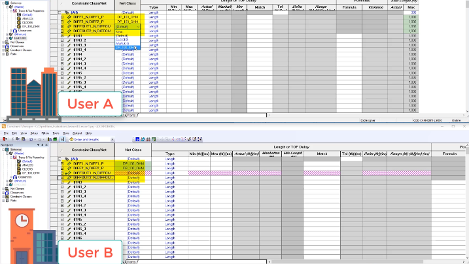Choose CLOCKS from the open net class list

coord(123,39)
